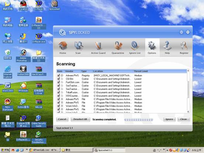Sort results by Vendor column header

72,71
